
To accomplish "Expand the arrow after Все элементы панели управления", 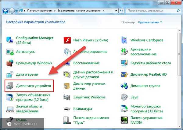I will (103, 11).
